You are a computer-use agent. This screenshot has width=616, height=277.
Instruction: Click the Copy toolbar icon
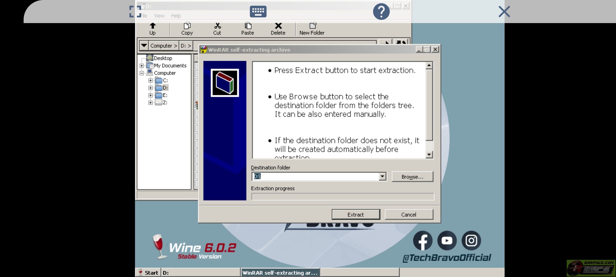coord(187,26)
